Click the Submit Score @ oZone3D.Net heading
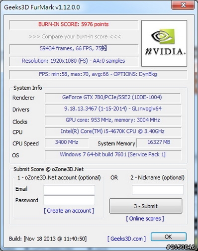Screen dimensions: 198x251 click(48, 169)
